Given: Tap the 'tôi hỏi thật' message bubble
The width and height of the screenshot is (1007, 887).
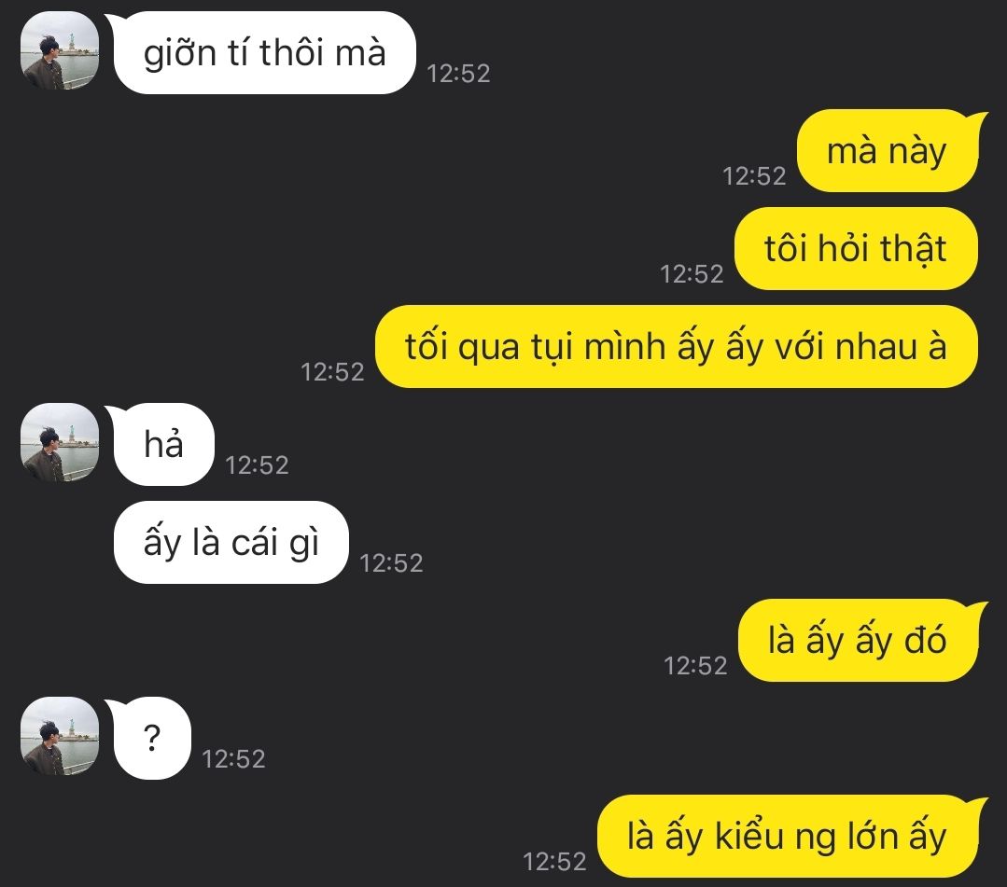Looking at the screenshot, I should tap(856, 248).
